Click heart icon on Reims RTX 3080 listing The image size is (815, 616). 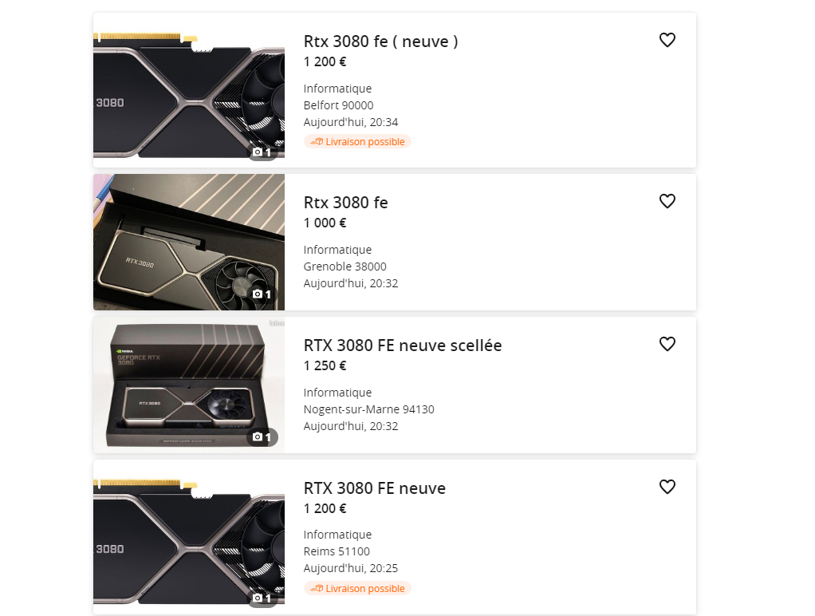(x=667, y=487)
